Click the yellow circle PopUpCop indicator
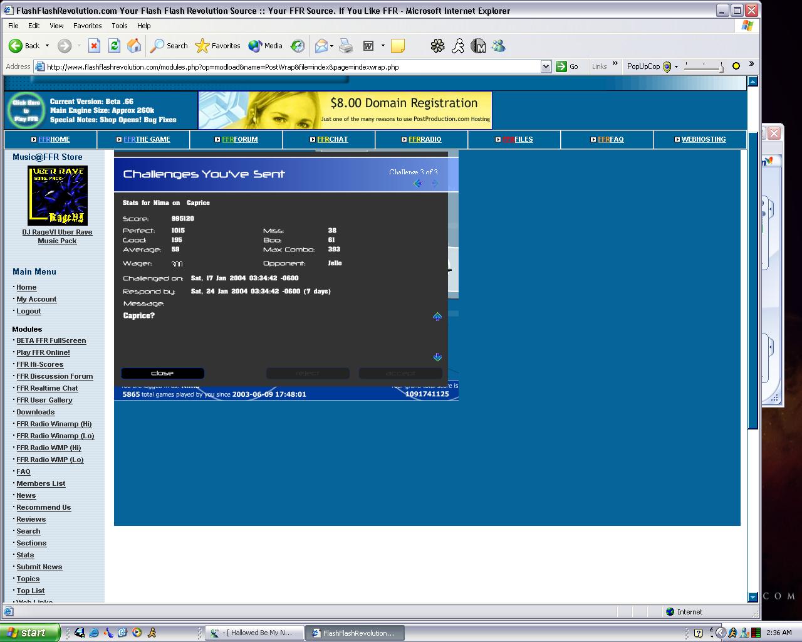This screenshot has width=802, height=642. coord(736,66)
